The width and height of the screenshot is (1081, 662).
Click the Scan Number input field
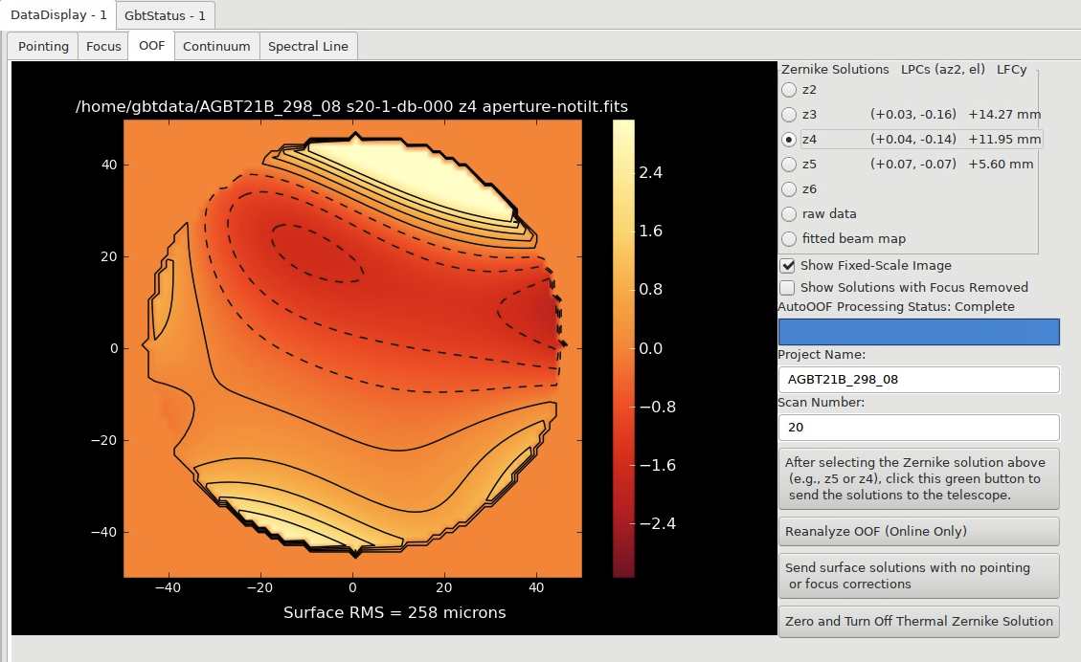[x=919, y=427]
